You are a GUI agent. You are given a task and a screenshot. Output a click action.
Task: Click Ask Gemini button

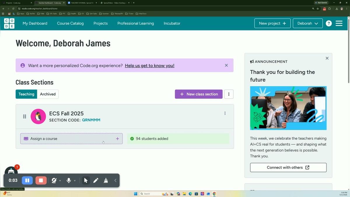(x=321, y=3)
